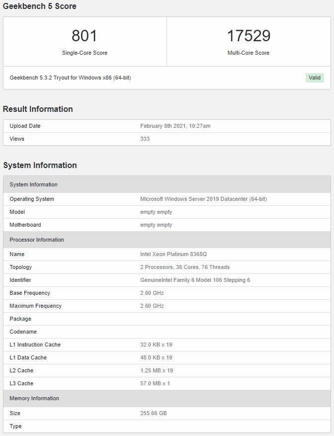Click the green Valid badge
Viewport: 334px width, 436px height.
(315, 78)
